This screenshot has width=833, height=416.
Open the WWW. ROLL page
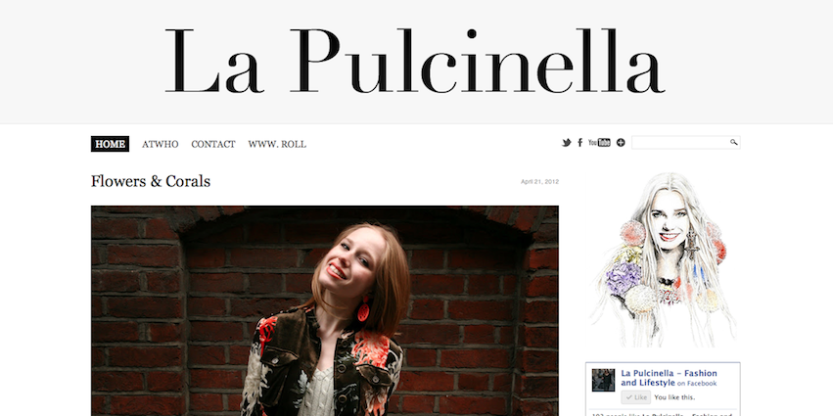click(277, 144)
